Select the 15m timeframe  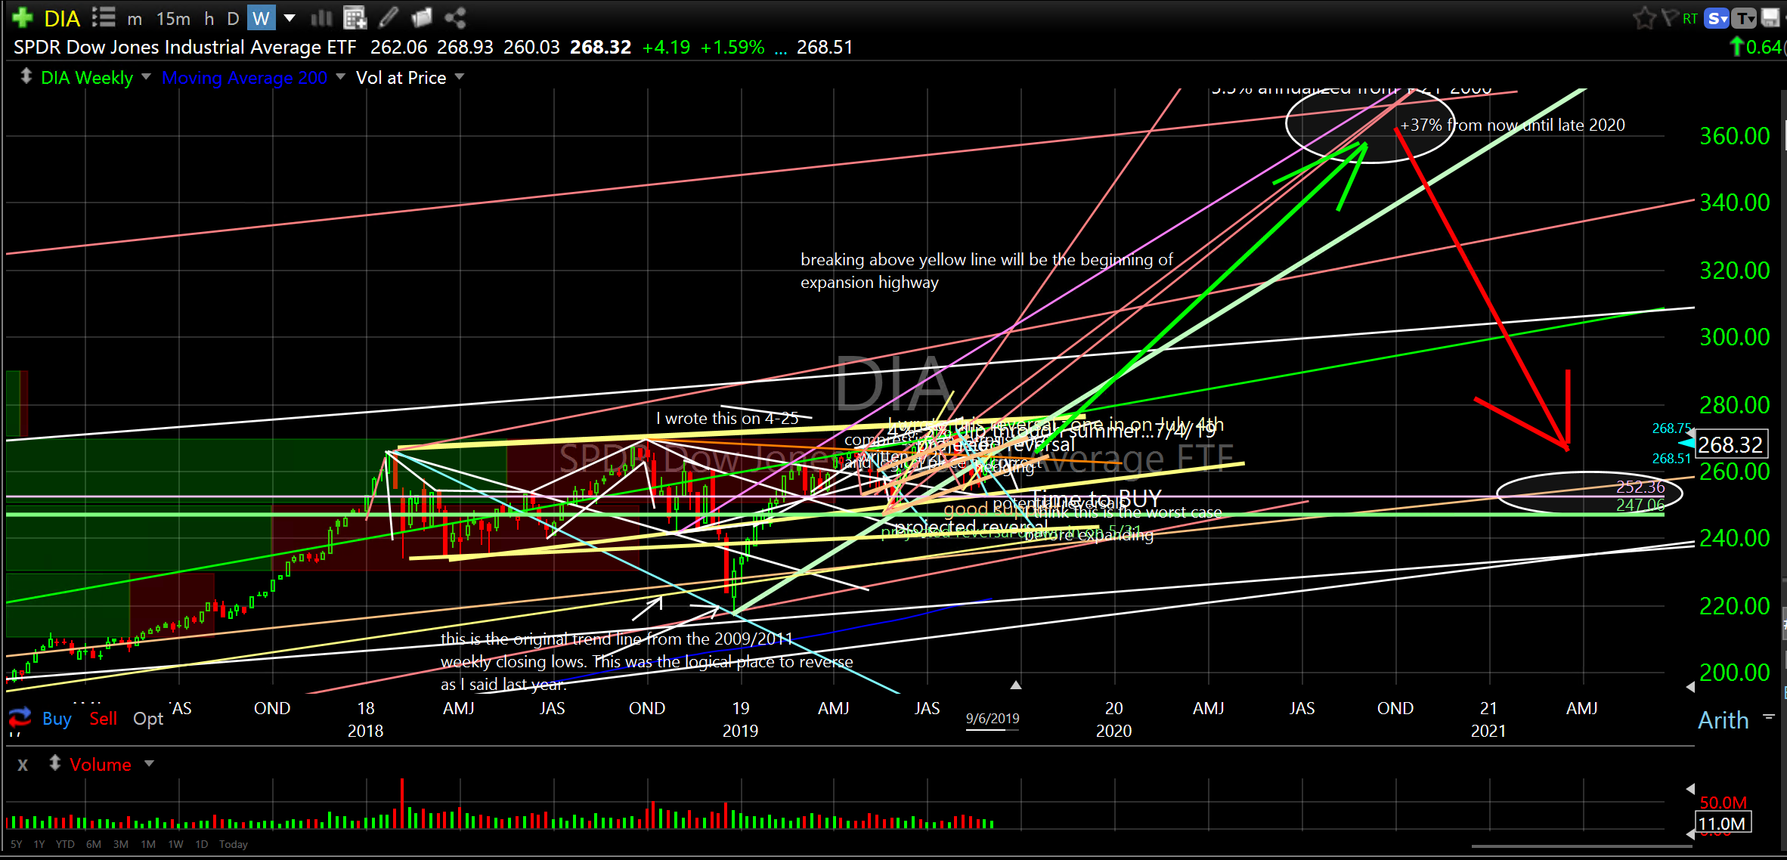click(173, 18)
